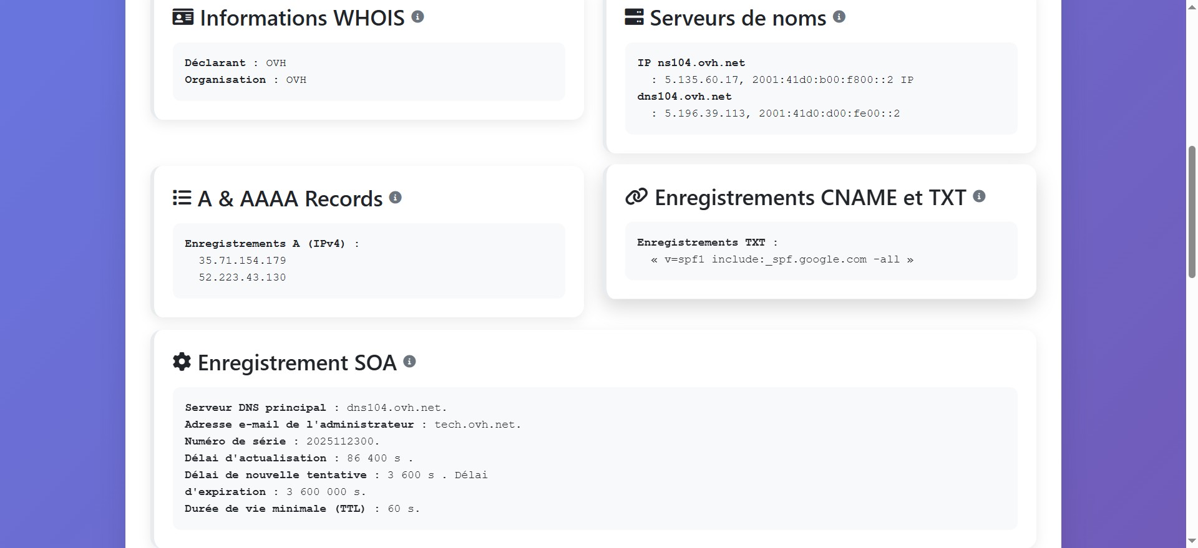Click the gear icon next to Enregistrement SOA

pos(181,362)
